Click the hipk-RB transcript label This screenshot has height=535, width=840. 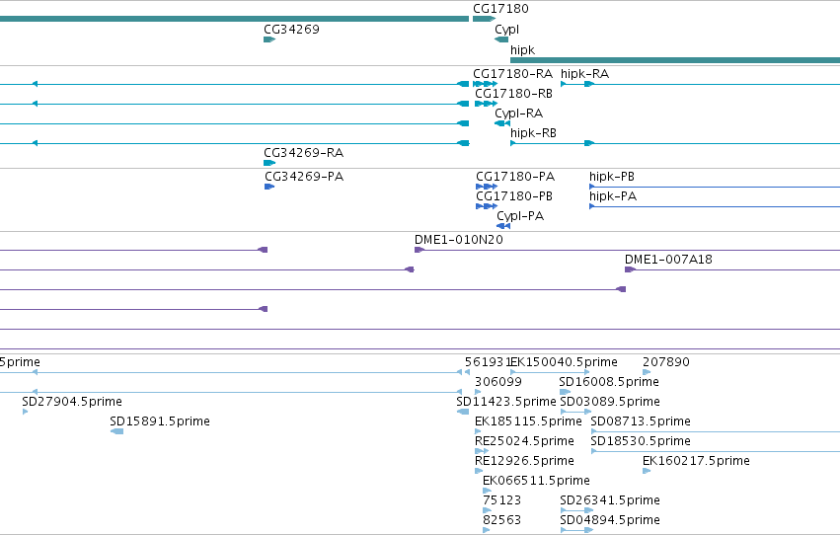tap(533, 133)
